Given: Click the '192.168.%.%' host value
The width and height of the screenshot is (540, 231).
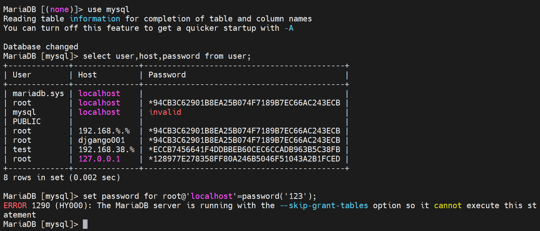Looking at the screenshot, I should 104,131.
